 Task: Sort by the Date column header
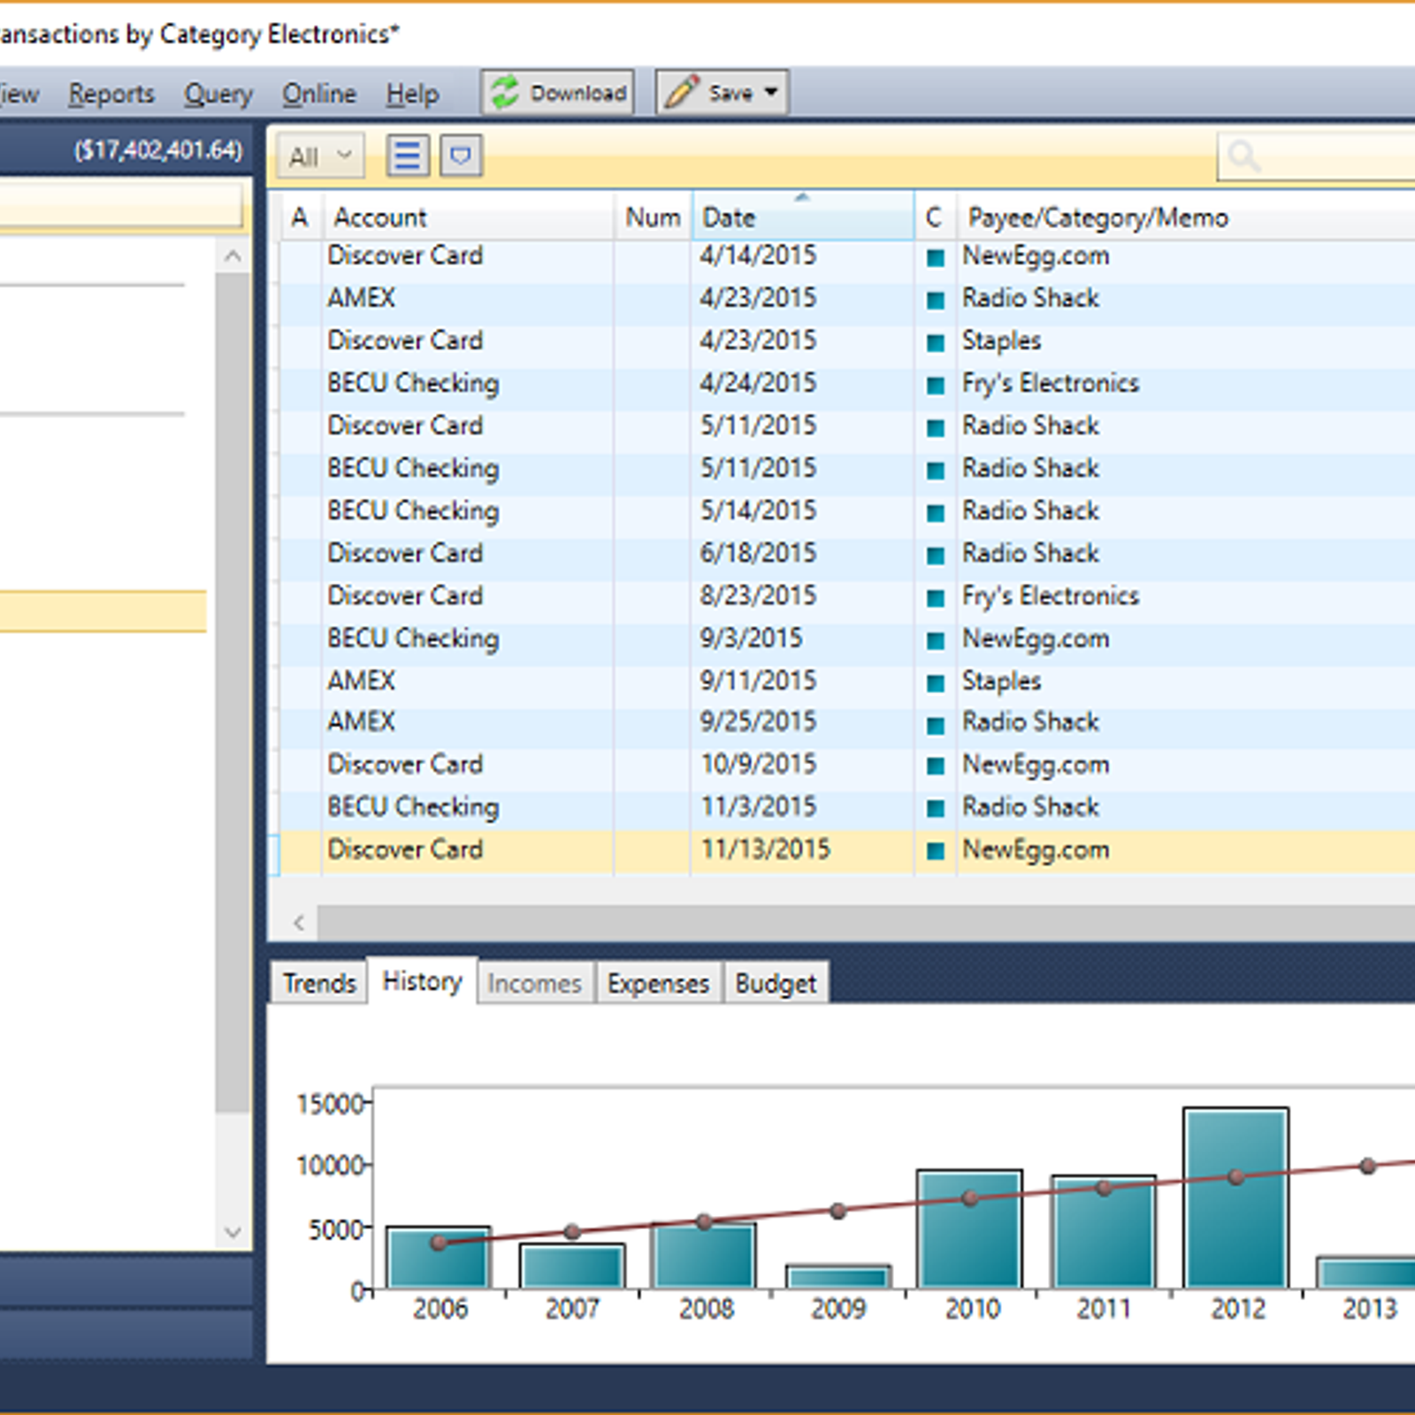coord(803,218)
